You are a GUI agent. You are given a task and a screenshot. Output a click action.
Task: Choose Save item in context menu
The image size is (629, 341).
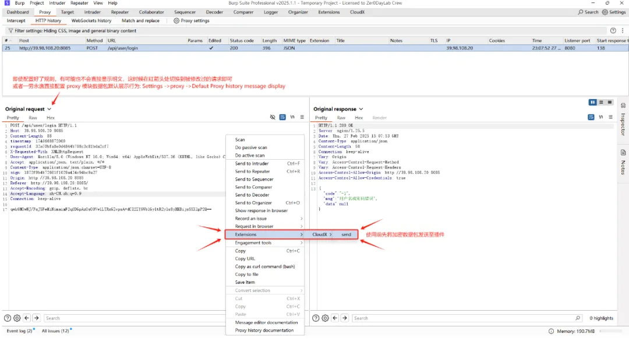[264, 282]
